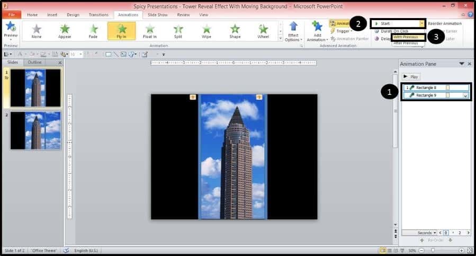The image size is (476, 256).
Task: Close the Animation Pane
Action: (469, 64)
